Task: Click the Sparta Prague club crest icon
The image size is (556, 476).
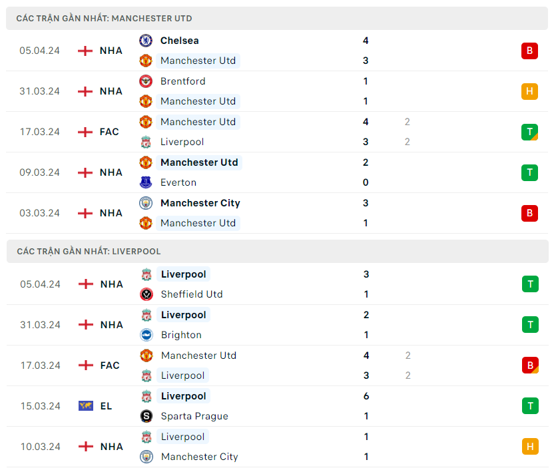Action: pos(146,416)
